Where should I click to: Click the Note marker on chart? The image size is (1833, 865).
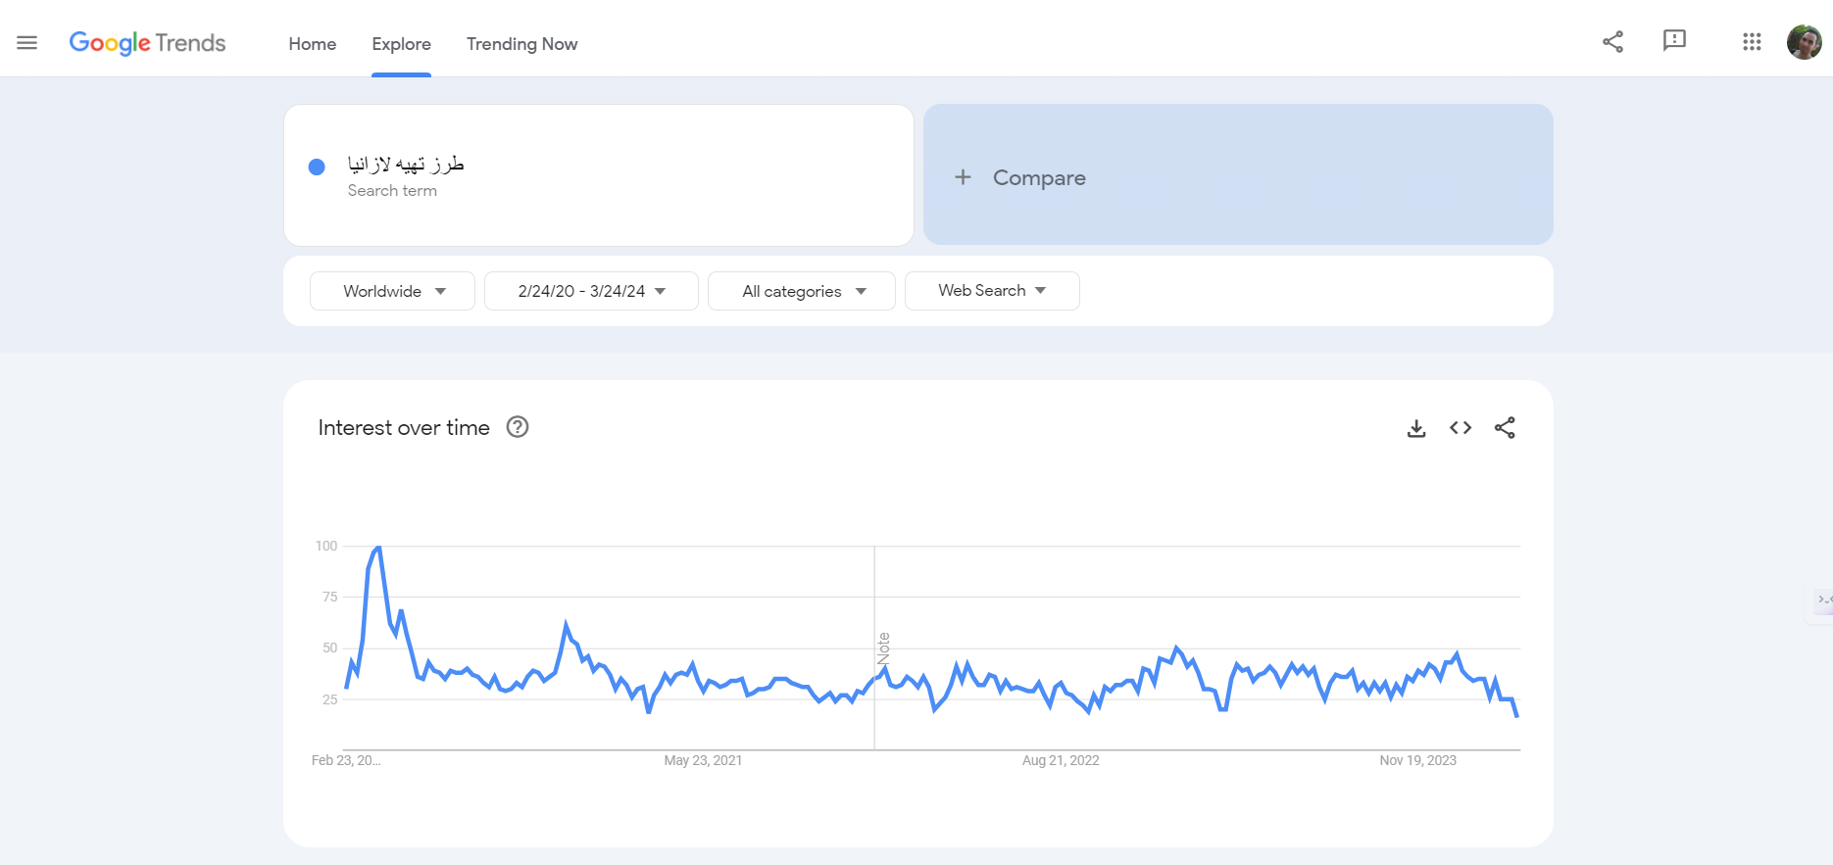click(883, 649)
